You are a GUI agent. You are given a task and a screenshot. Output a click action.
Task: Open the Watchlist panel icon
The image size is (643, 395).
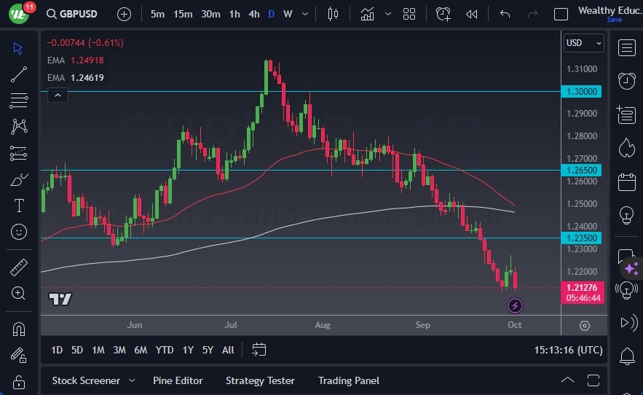tap(626, 47)
